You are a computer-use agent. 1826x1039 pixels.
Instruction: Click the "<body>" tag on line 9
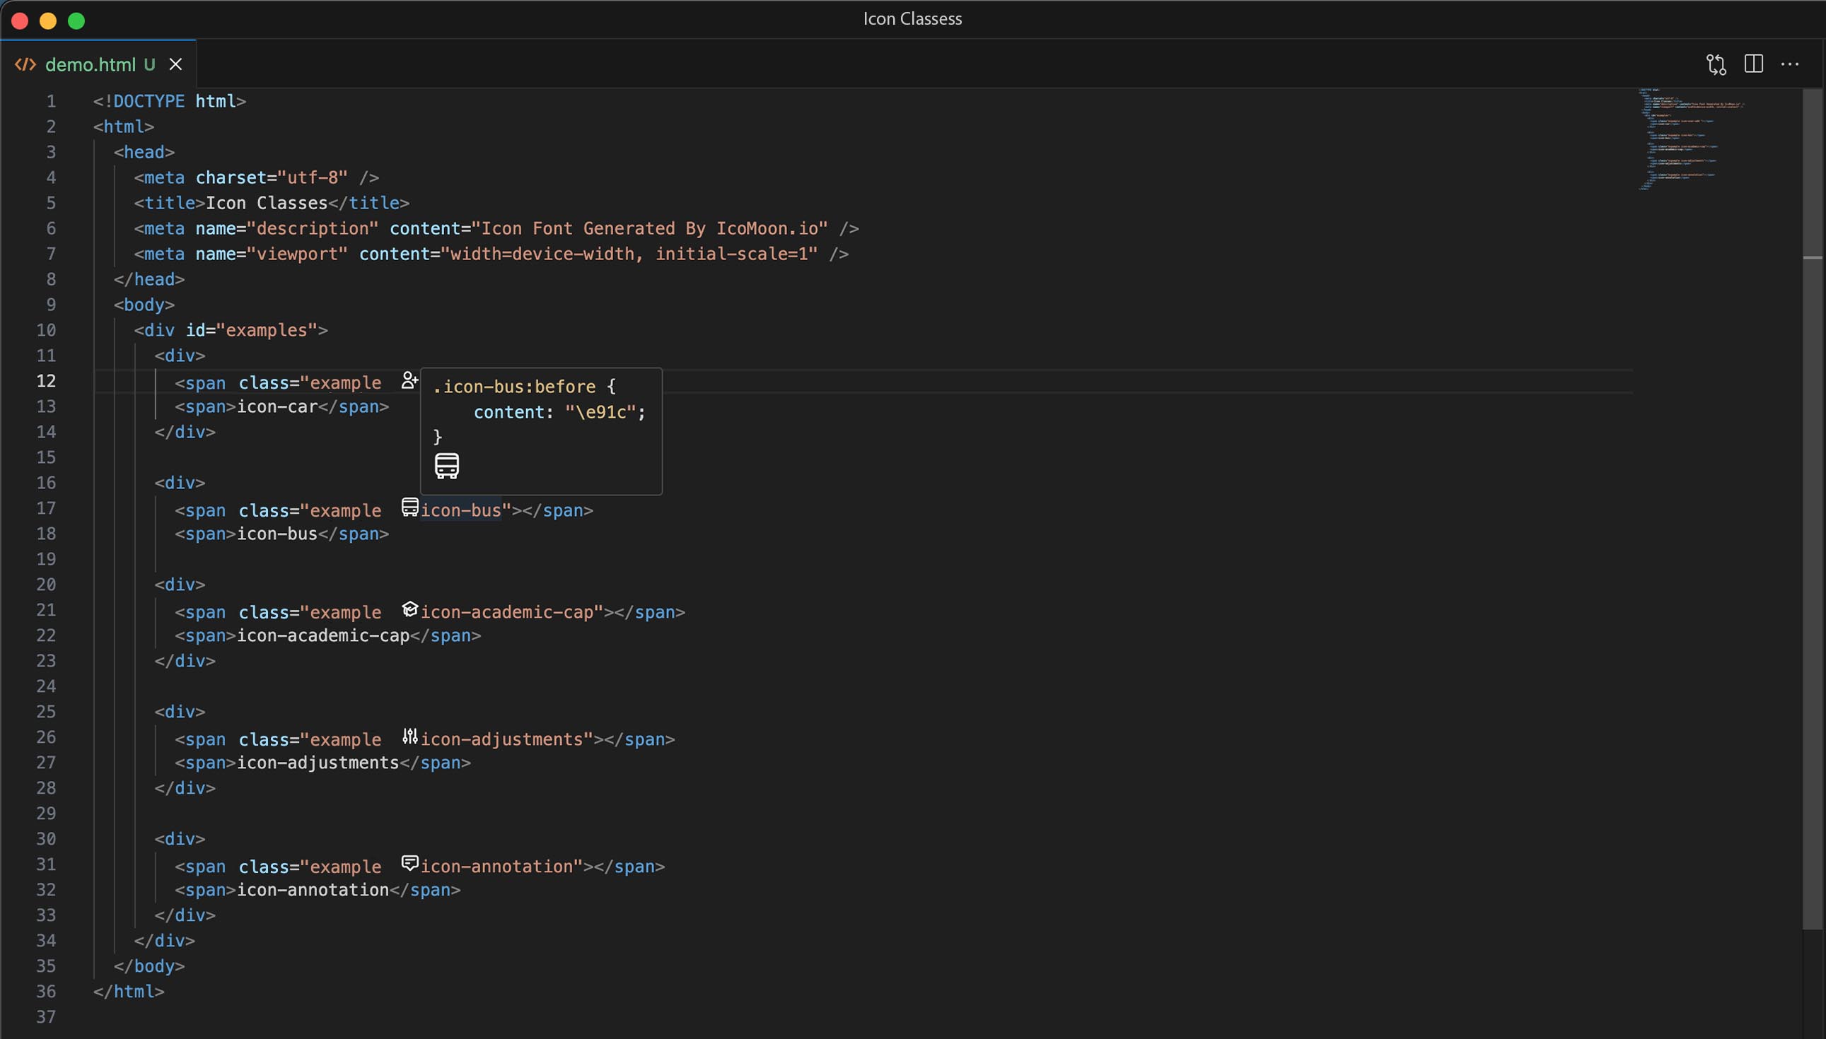144,305
